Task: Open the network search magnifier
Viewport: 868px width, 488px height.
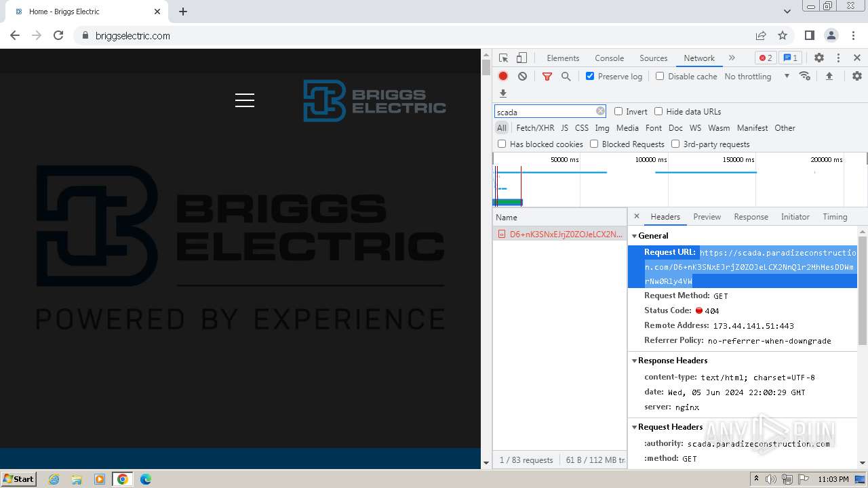Action: click(566, 77)
